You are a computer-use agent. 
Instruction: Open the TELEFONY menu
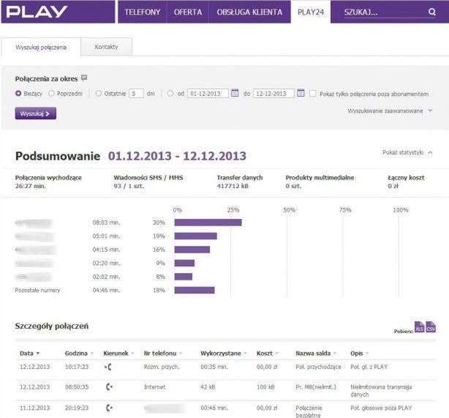pyautogui.click(x=143, y=12)
